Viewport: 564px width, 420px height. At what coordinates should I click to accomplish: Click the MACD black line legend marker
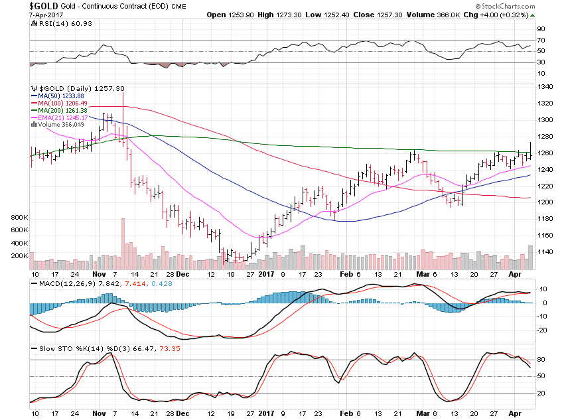coord(34,284)
